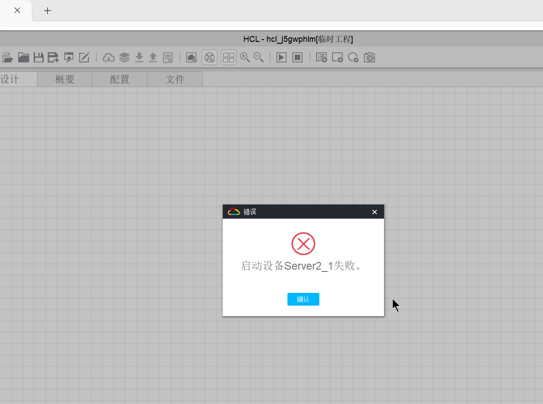Close the 错误 dialog with X
This screenshot has width=543, height=404.
click(374, 212)
